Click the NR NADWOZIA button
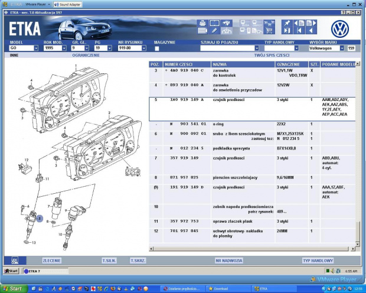 tap(229, 261)
